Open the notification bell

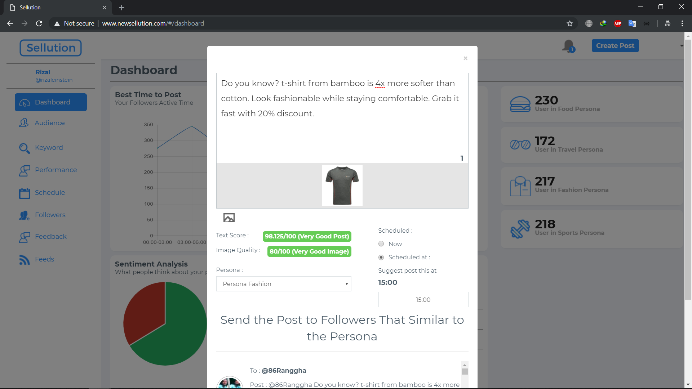point(568,46)
